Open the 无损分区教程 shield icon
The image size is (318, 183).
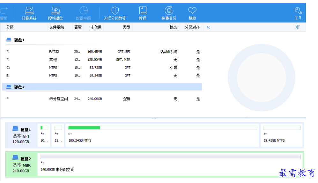pos(115,11)
